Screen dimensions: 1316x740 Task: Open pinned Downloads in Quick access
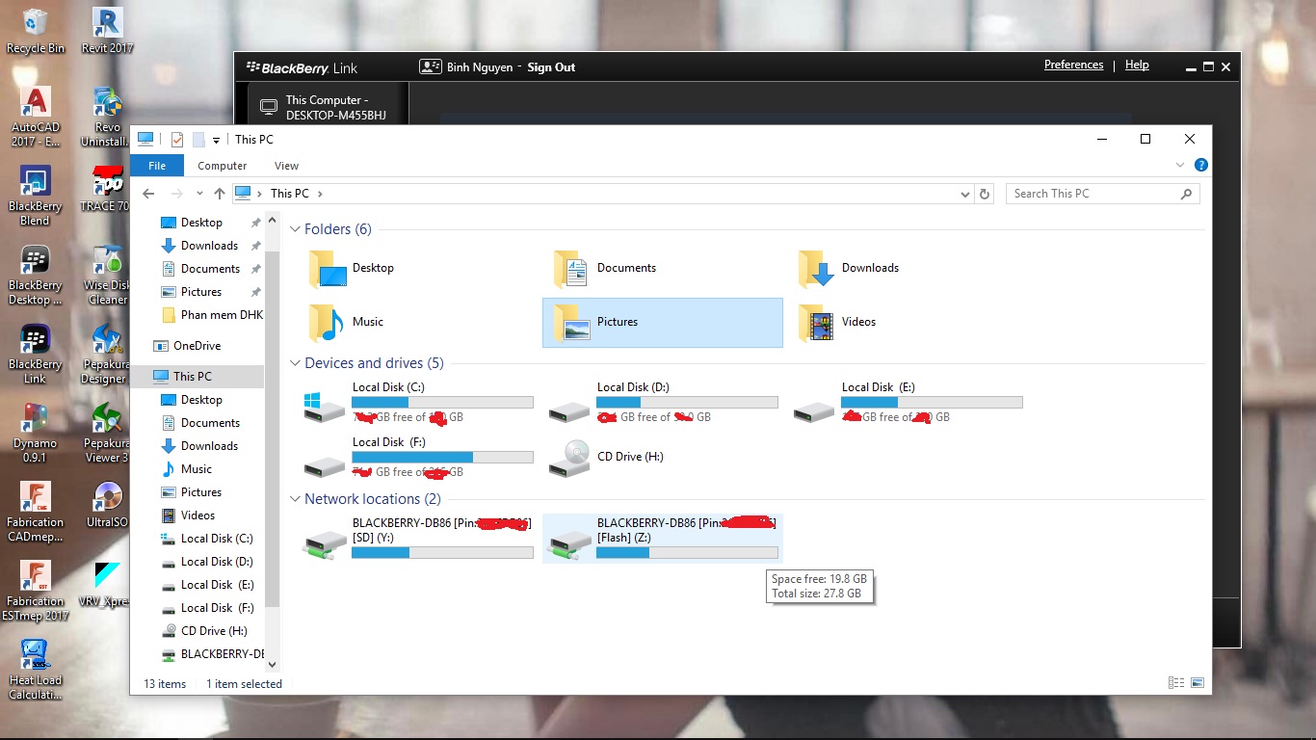point(209,246)
